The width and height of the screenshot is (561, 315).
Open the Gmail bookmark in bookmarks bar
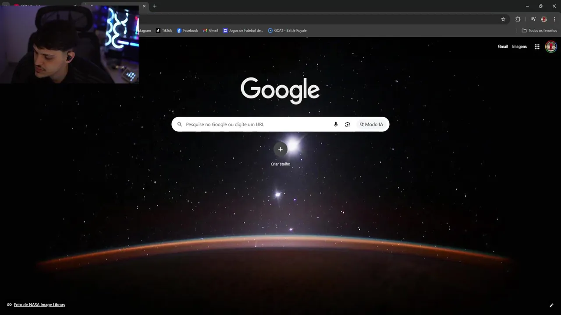click(210, 31)
